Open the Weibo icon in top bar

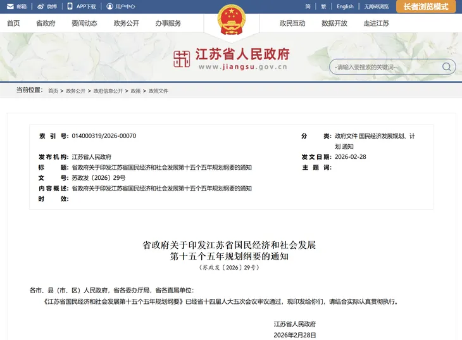tap(41, 6)
